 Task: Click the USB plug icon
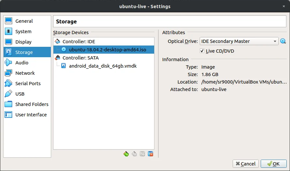pyautogui.click(x=8, y=94)
